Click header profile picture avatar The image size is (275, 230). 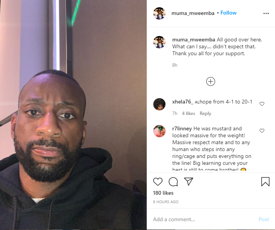(x=159, y=13)
